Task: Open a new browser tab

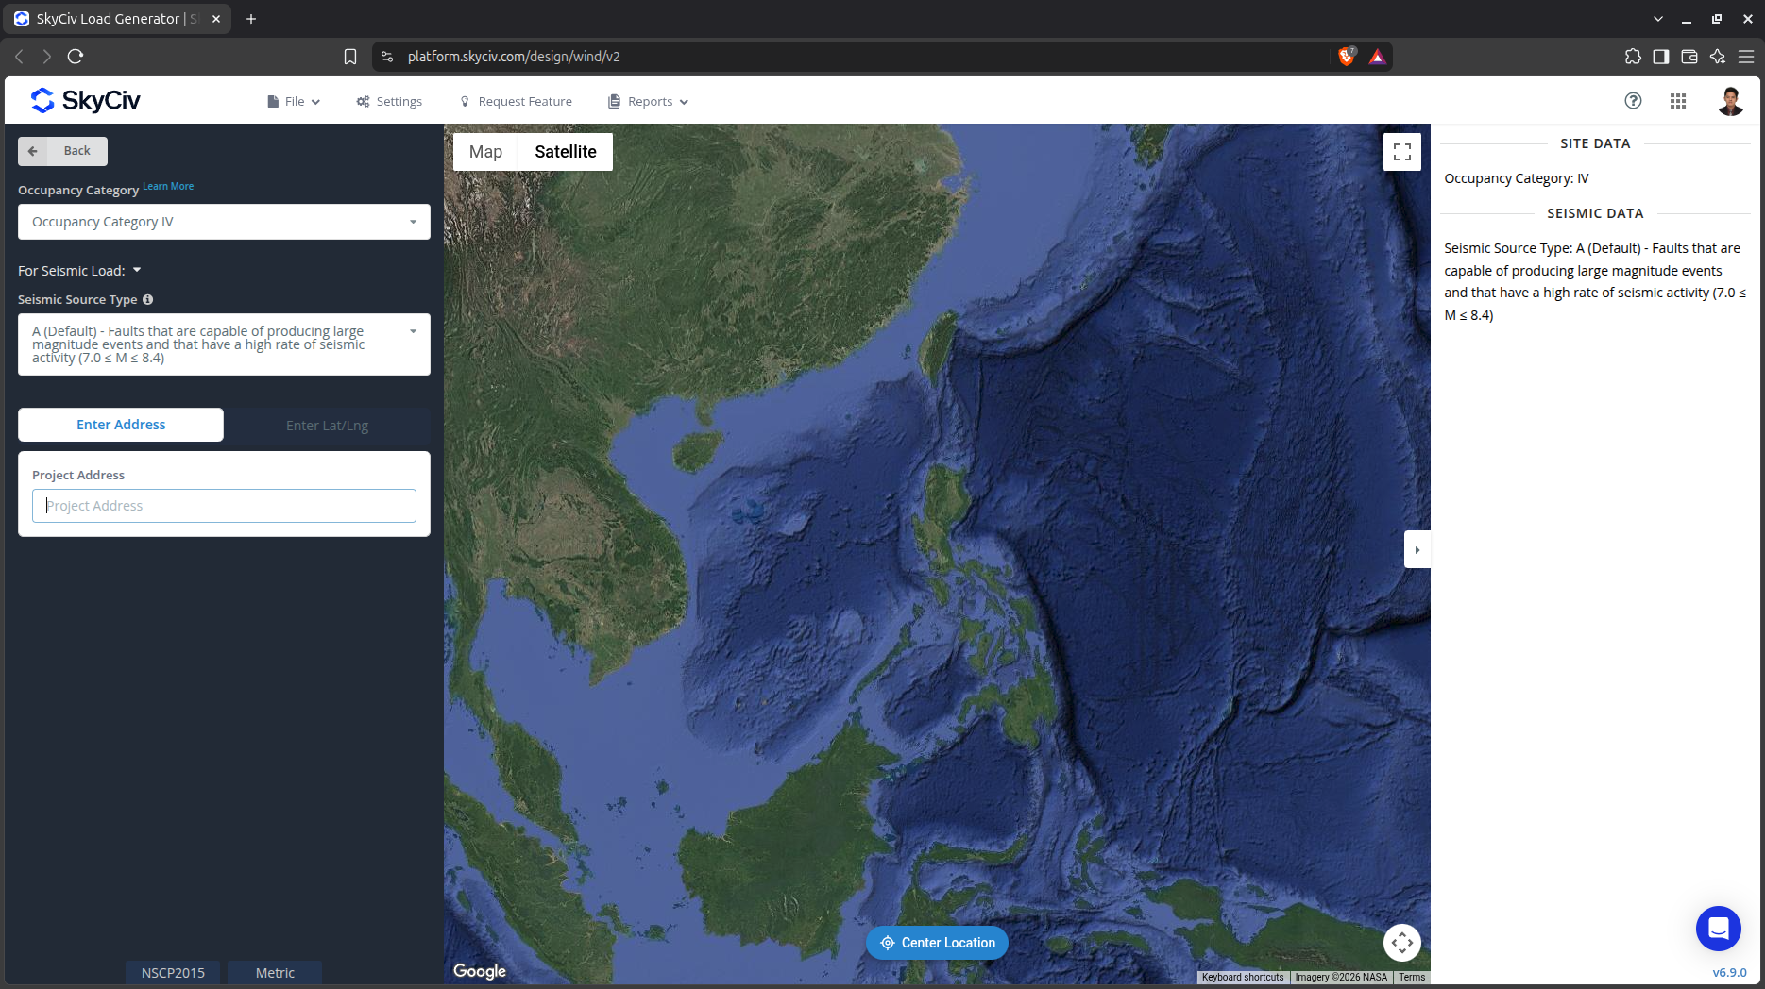Action: (x=251, y=19)
